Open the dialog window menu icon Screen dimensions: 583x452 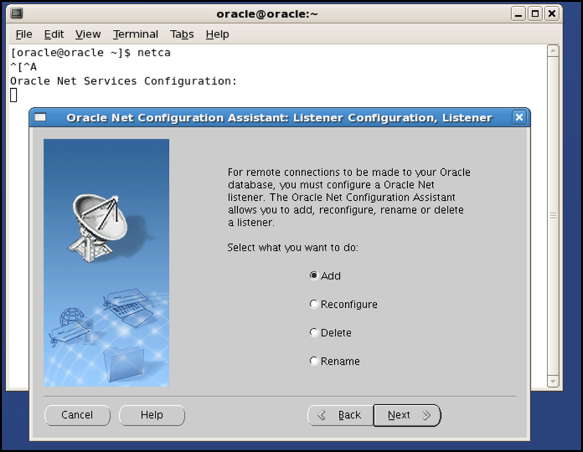(40, 117)
